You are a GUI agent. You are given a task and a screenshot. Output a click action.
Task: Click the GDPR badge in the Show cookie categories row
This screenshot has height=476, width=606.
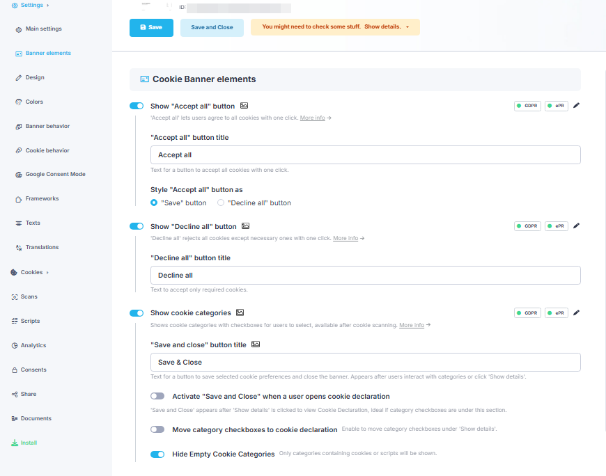(x=527, y=313)
